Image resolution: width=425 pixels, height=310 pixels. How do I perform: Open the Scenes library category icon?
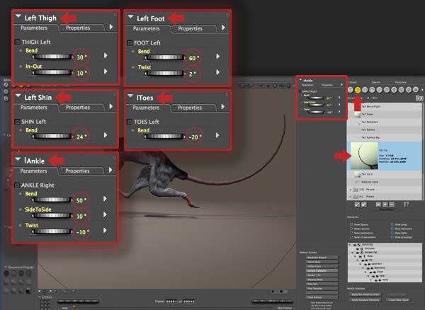pos(416,90)
